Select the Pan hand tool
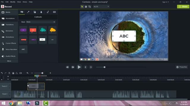The width and height of the screenshot is (190, 106). coord(86,6)
